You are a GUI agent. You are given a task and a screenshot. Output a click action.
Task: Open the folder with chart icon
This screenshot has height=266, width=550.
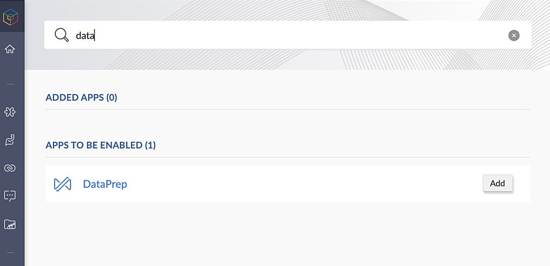pyautogui.click(x=10, y=224)
